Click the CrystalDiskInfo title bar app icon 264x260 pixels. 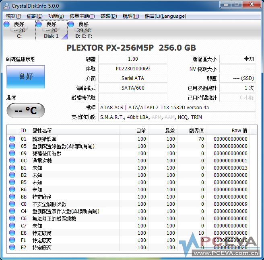point(6,6)
